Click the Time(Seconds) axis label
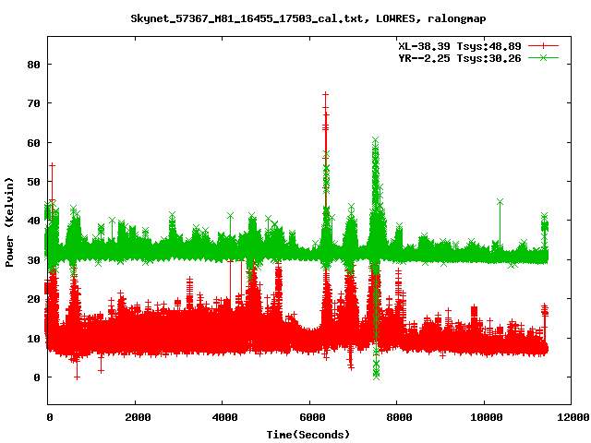591x443 pixels. [308, 435]
